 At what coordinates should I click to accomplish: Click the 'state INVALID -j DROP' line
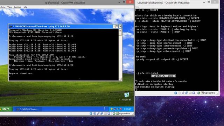coord(158,32)
